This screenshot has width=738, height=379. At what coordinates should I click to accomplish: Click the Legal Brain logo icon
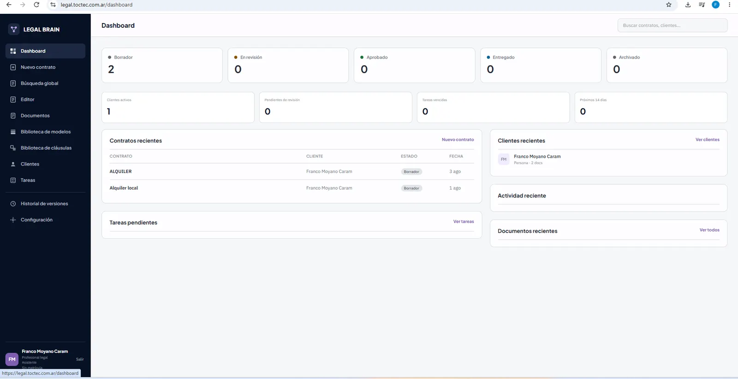coord(14,30)
